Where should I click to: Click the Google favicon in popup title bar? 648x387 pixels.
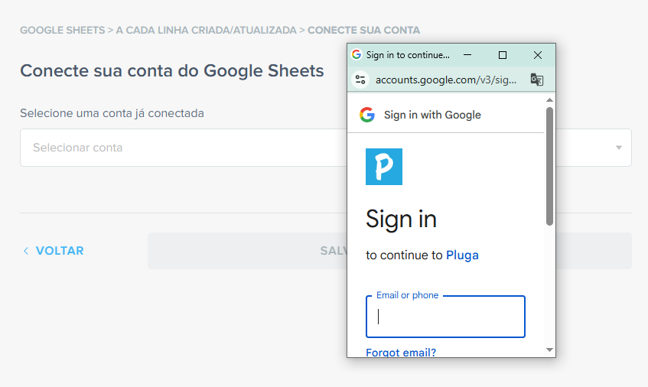(x=357, y=55)
